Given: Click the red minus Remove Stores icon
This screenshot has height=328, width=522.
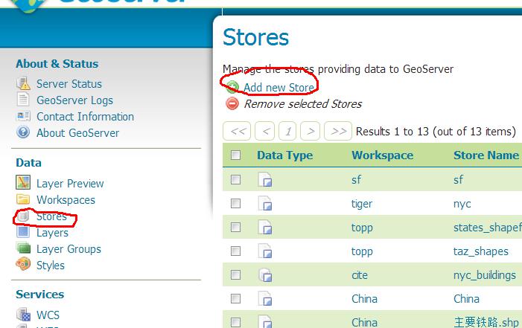Looking at the screenshot, I should pos(232,103).
